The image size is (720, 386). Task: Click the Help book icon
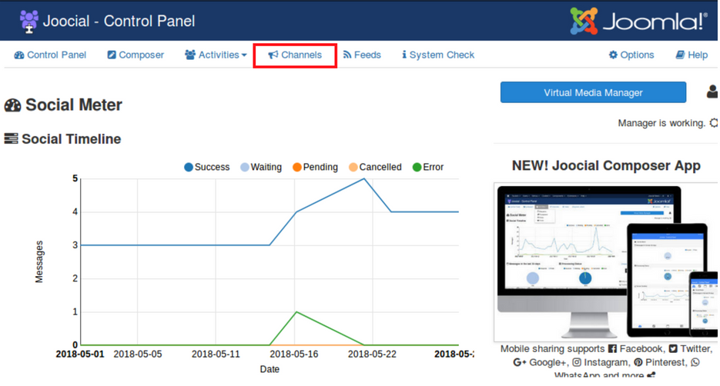(x=680, y=55)
